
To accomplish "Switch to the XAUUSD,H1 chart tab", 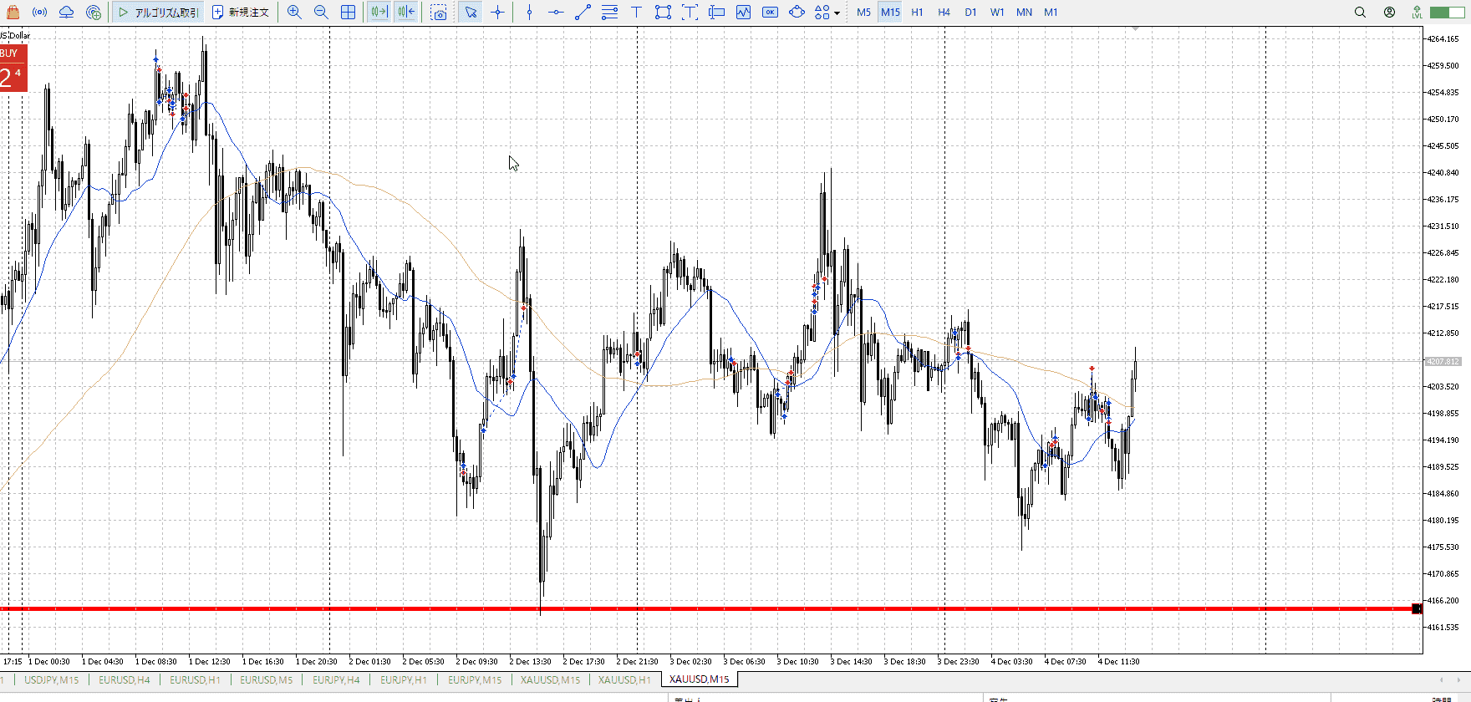I will coord(624,680).
